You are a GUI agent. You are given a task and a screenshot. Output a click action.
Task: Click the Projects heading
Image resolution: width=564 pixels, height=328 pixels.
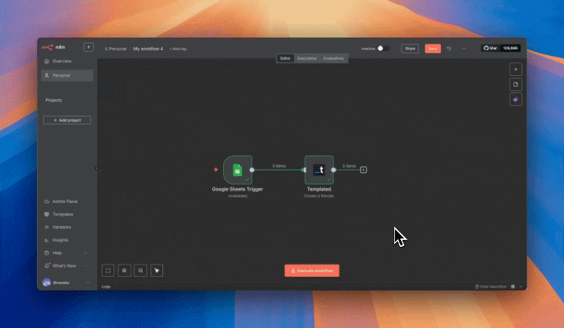53,100
